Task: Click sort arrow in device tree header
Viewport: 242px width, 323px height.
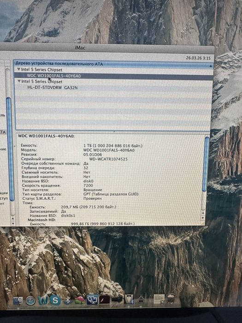Action: click(x=211, y=66)
